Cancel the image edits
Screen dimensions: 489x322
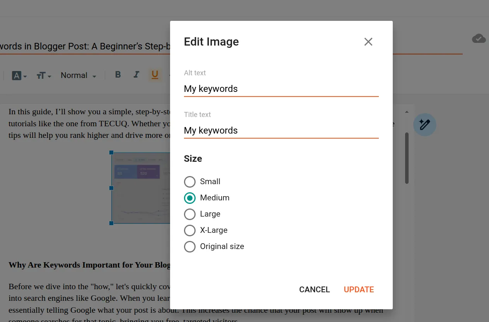coord(314,289)
